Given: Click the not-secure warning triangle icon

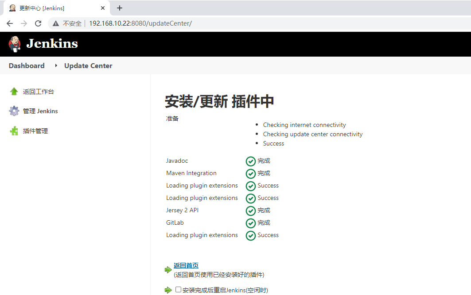Looking at the screenshot, I should click(56, 23).
